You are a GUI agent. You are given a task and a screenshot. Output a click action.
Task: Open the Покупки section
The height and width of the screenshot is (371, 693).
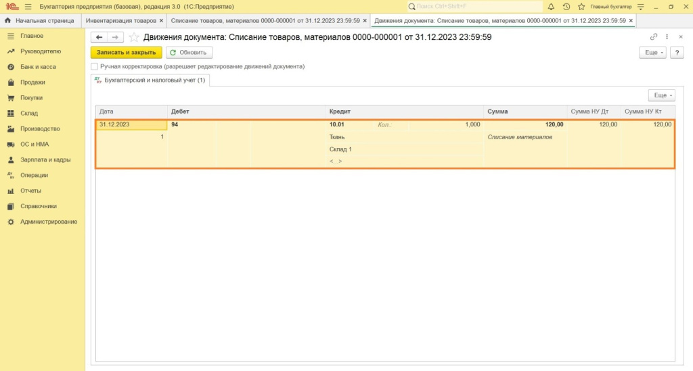coord(31,97)
